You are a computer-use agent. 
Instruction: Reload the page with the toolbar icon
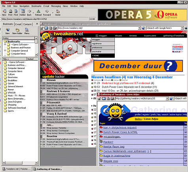(38, 13)
